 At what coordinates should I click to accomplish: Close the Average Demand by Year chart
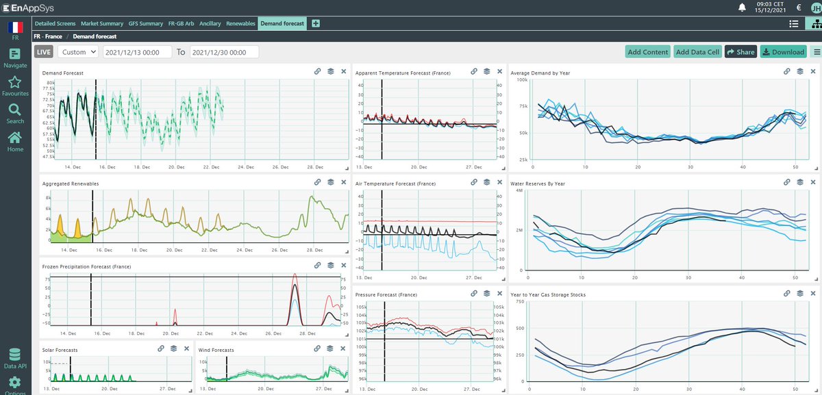tap(813, 71)
